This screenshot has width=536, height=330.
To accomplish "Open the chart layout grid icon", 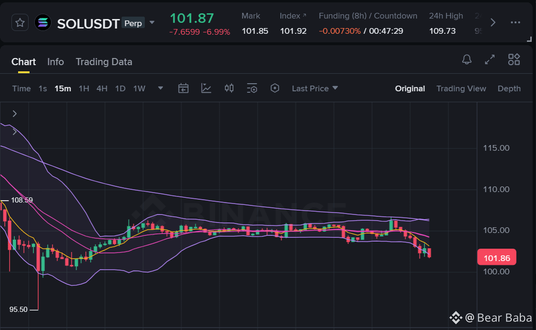I will tap(514, 59).
